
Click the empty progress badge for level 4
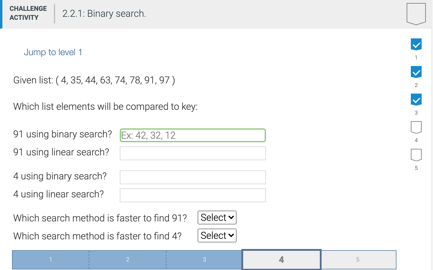tap(416, 127)
